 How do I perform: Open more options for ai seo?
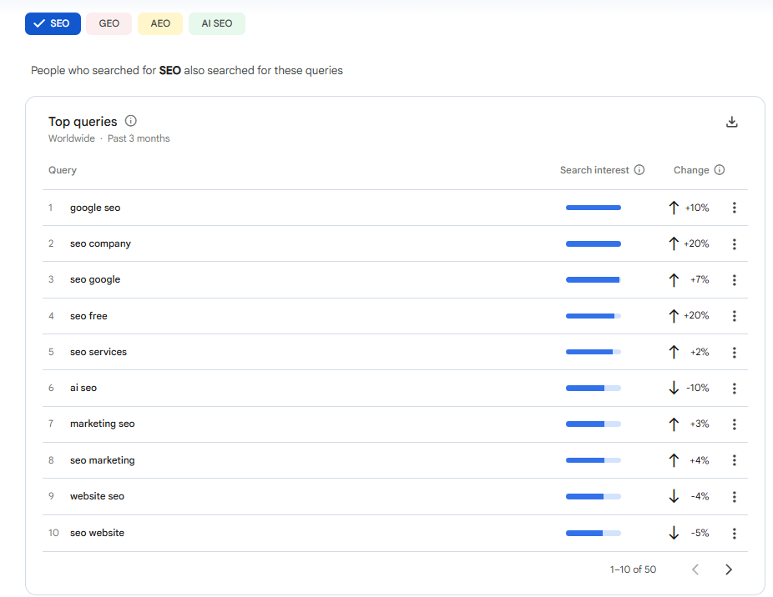click(x=734, y=389)
